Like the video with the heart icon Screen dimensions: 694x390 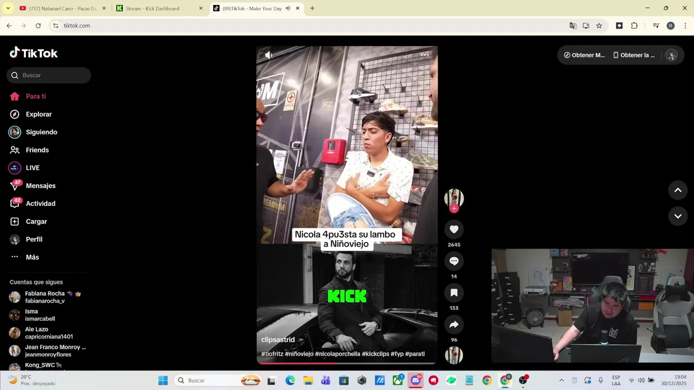click(454, 230)
